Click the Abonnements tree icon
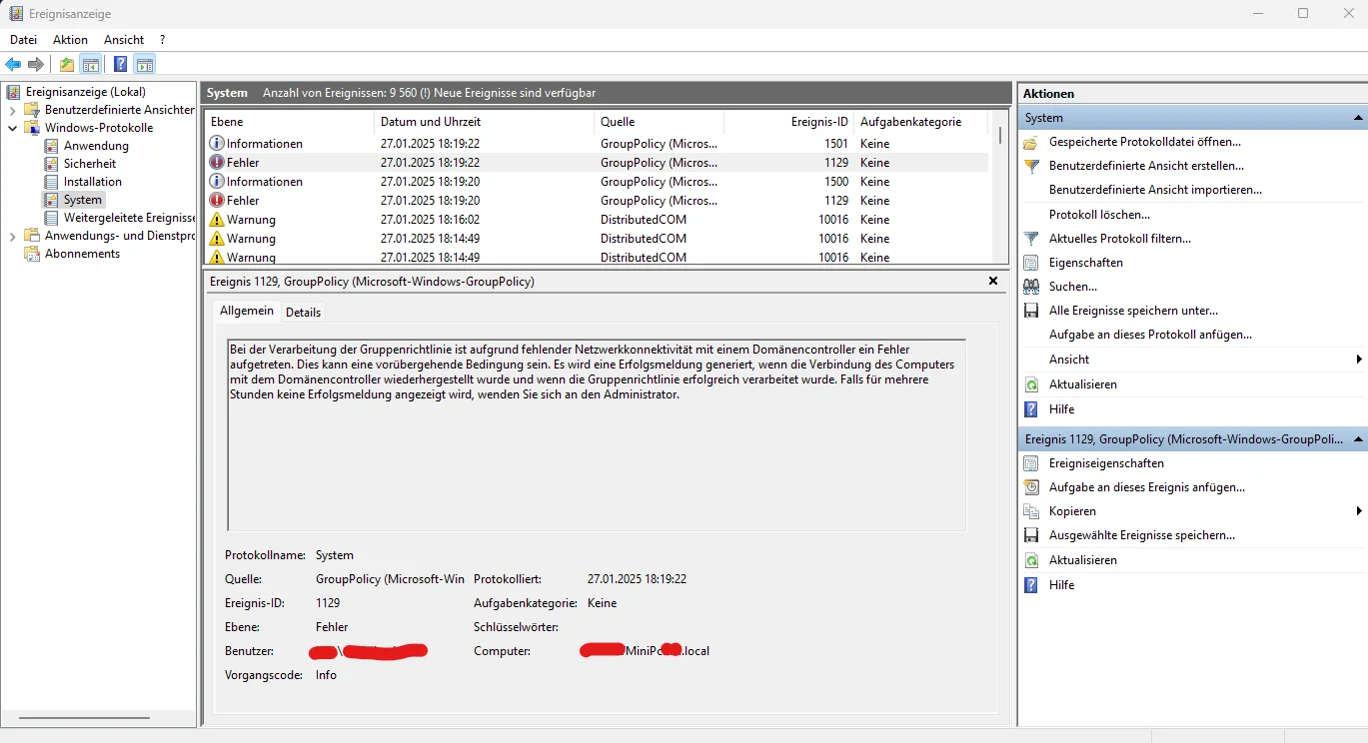The width and height of the screenshot is (1368, 743). pos(32,254)
